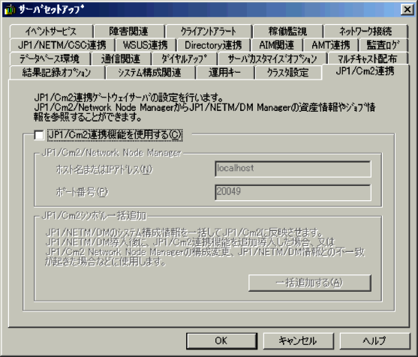Screen dimensions: 418x357
Task: Switch to the データベース環境 tab
Action: pos(50,58)
